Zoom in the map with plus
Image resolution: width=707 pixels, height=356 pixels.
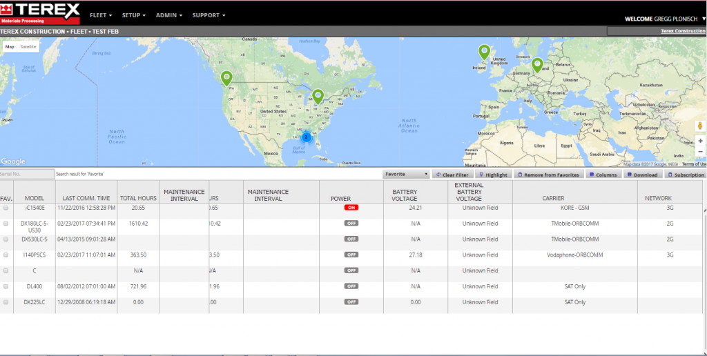(x=700, y=141)
